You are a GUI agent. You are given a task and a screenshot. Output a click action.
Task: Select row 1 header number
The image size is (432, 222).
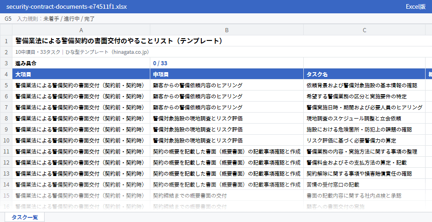click(6, 41)
